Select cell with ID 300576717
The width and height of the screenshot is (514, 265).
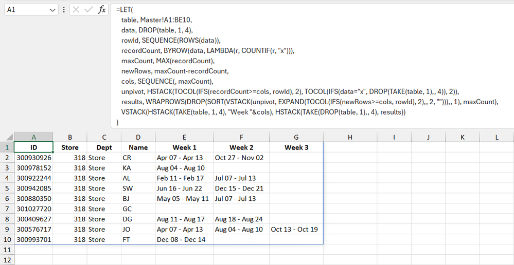pos(33,230)
